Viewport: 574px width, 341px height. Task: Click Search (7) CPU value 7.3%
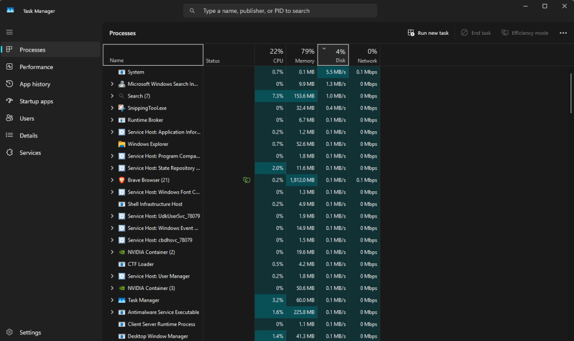[278, 96]
